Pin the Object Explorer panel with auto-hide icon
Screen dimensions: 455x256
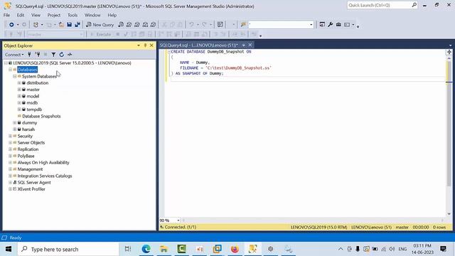coord(145,46)
